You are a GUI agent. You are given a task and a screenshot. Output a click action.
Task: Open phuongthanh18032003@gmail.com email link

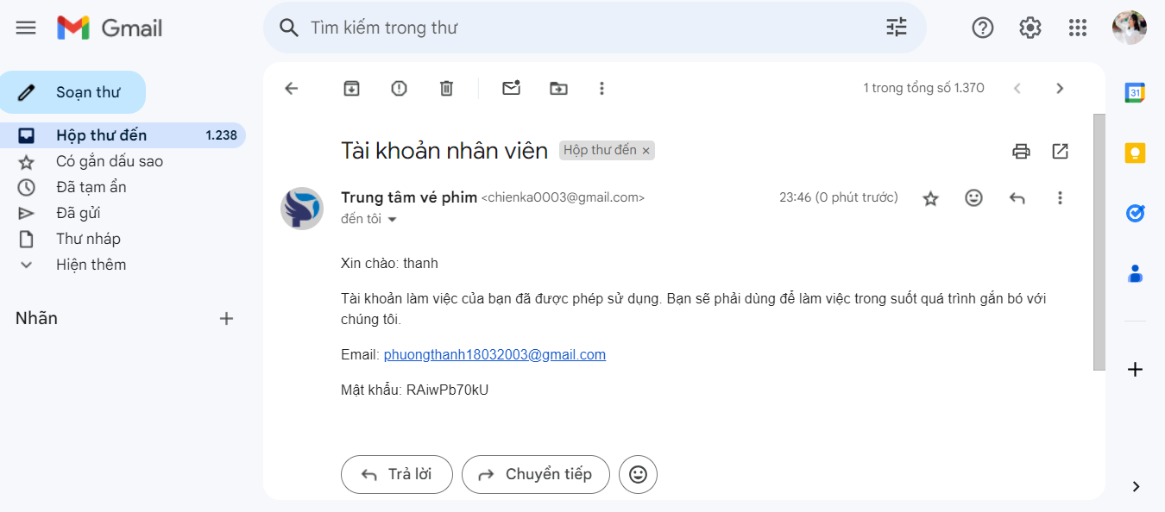click(x=494, y=354)
